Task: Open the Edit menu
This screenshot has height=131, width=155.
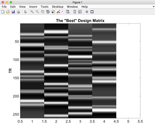Action: tap(13, 7)
